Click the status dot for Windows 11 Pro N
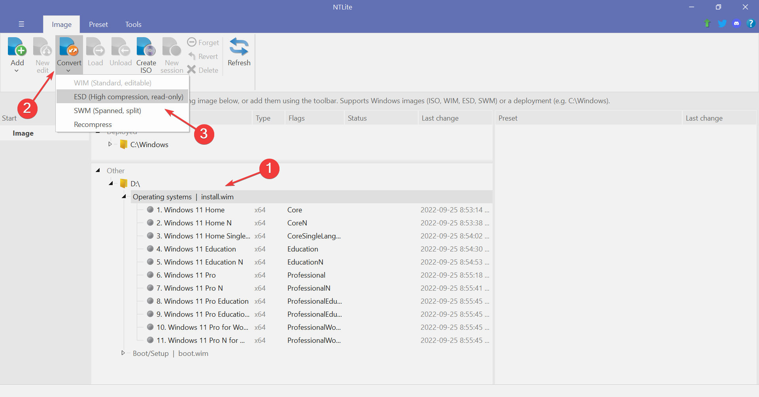759x397 pixels. [150, 288]
